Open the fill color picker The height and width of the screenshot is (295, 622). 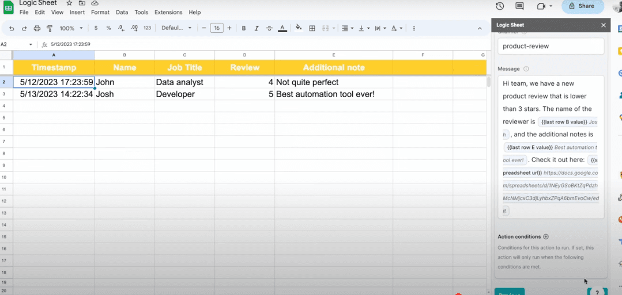pos(298,28)
